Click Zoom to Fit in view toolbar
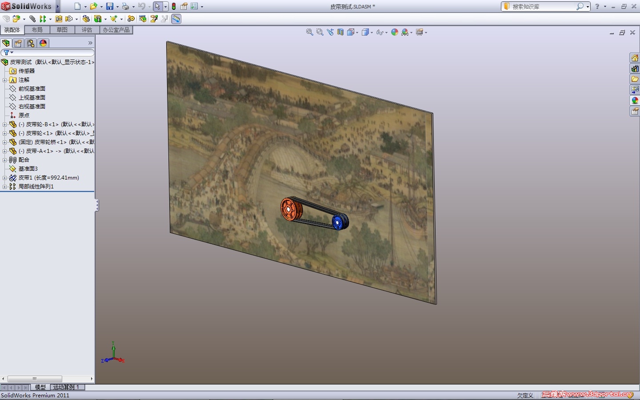 [310, 32]
